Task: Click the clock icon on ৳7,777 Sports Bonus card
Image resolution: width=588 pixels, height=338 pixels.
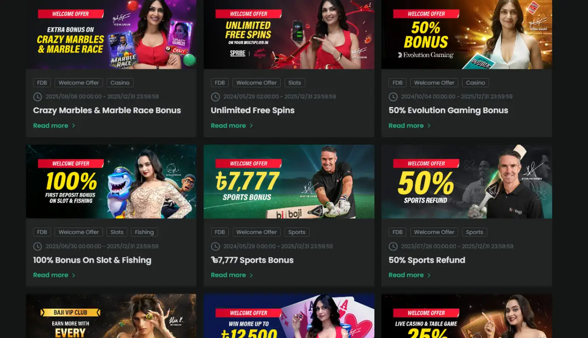Action: (215, 247)
